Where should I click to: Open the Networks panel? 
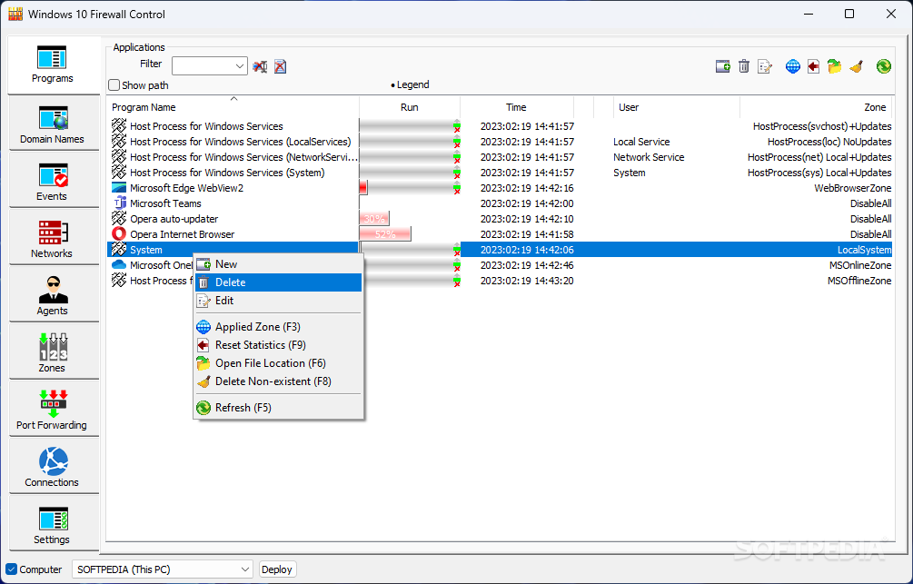(53, 238)
